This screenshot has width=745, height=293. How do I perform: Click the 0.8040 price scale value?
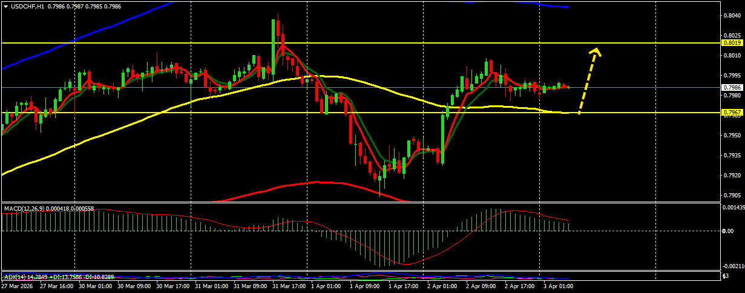click(x=732, y=16)
